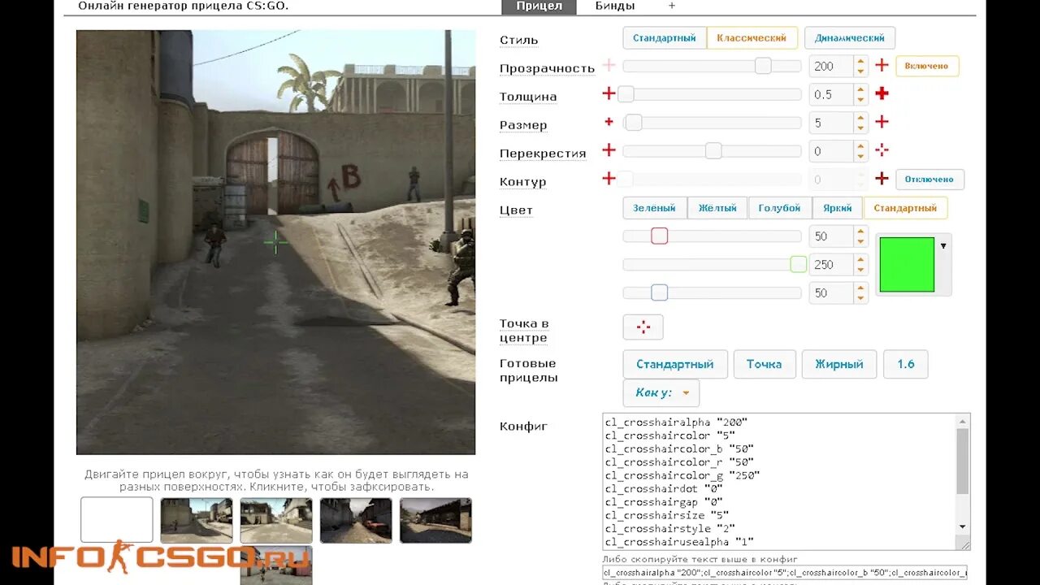Viewport: 1040px width, 585px height.
Task: Toggle the Отключено outline button
Action: pyautogui.click(x=929, y=179)
